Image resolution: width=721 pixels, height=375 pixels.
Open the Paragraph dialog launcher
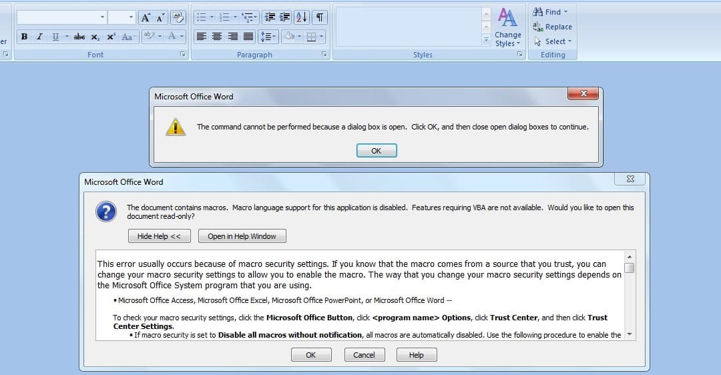coord(324,55)
